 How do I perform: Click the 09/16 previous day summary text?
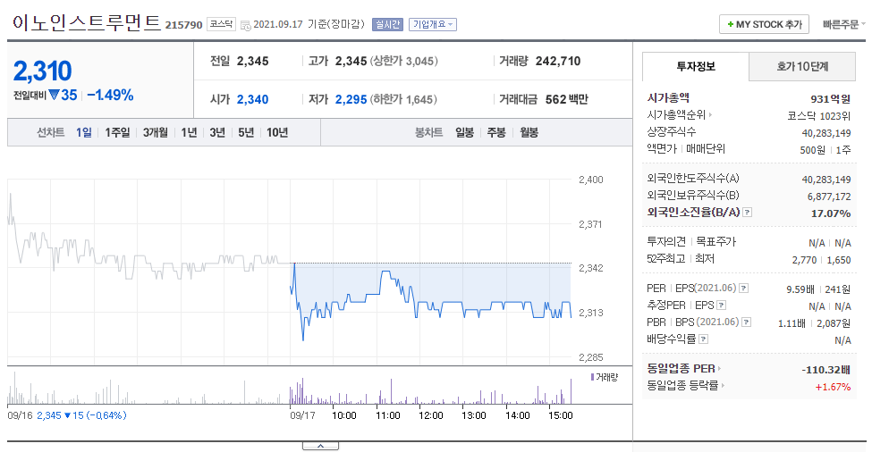click(67, 415)
